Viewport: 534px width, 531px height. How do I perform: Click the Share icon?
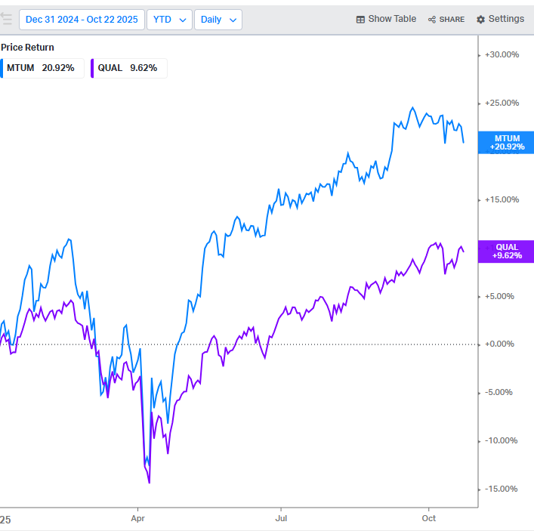click(x=432, y=20)
